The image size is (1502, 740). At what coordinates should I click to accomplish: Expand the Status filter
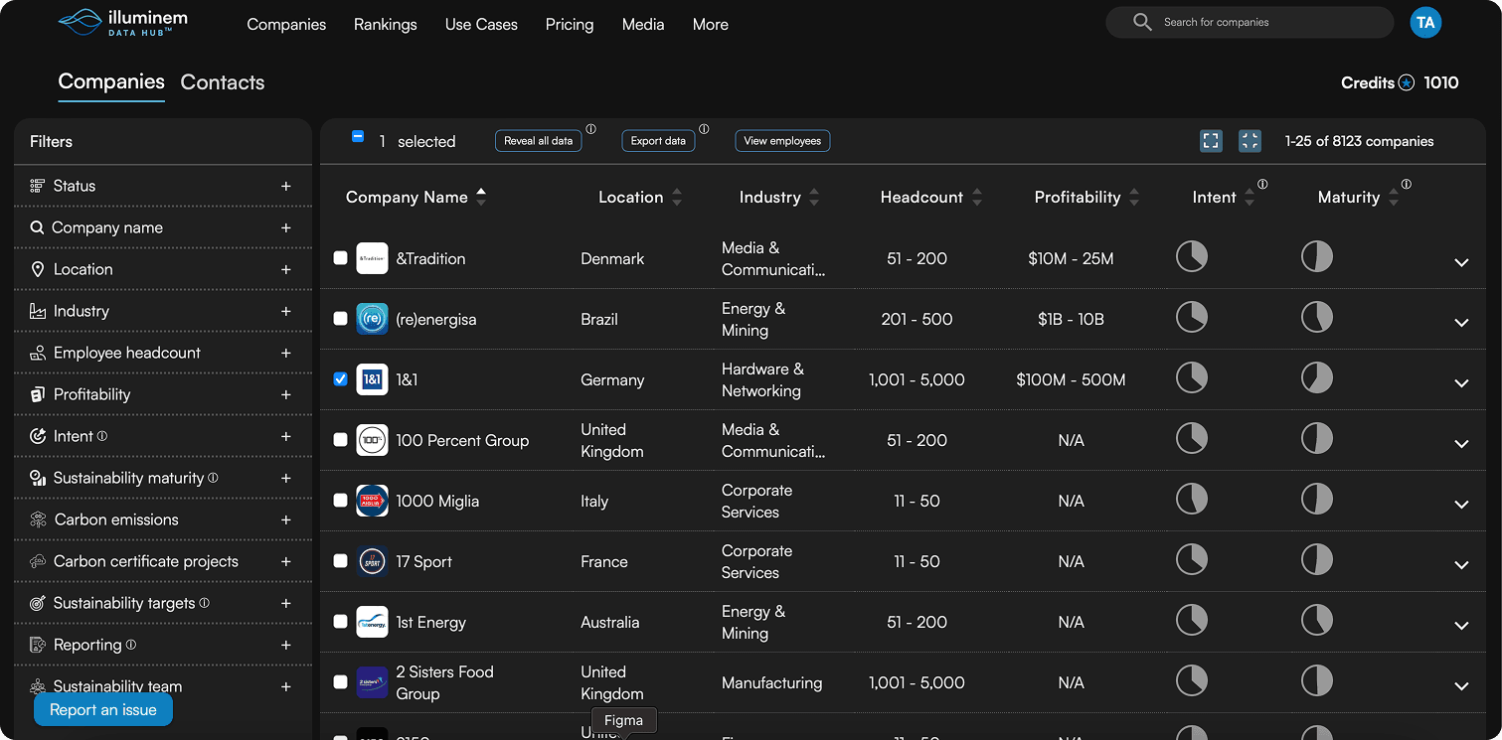[286, 186]
